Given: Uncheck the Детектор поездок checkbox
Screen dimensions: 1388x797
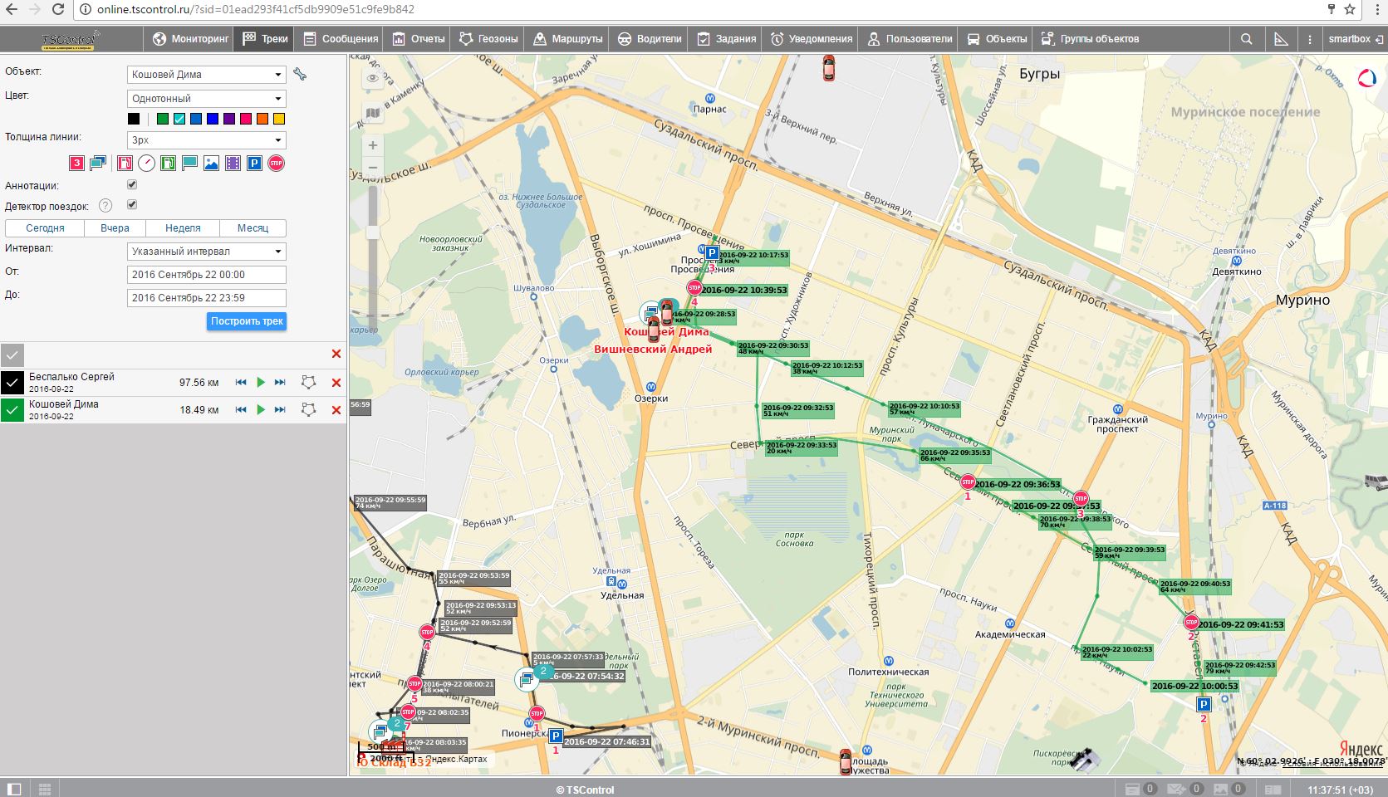Looking at the screenshot, I should tap(132, 205).
